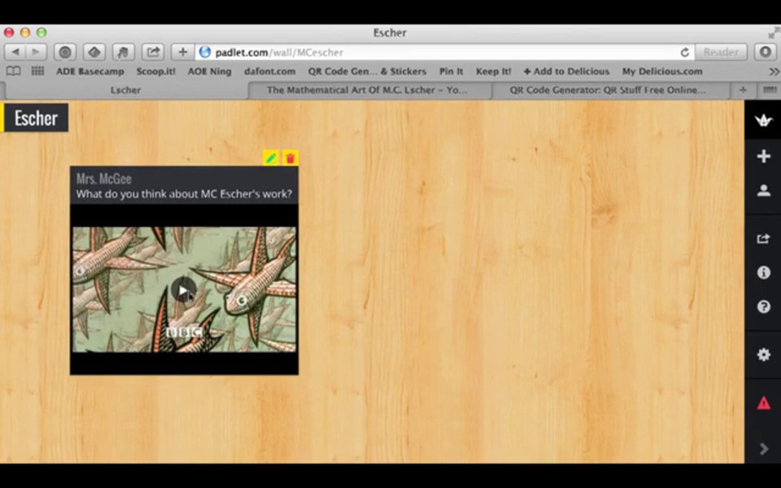Click the plus icon in Padlet sidebar

[x=763, y=156]
